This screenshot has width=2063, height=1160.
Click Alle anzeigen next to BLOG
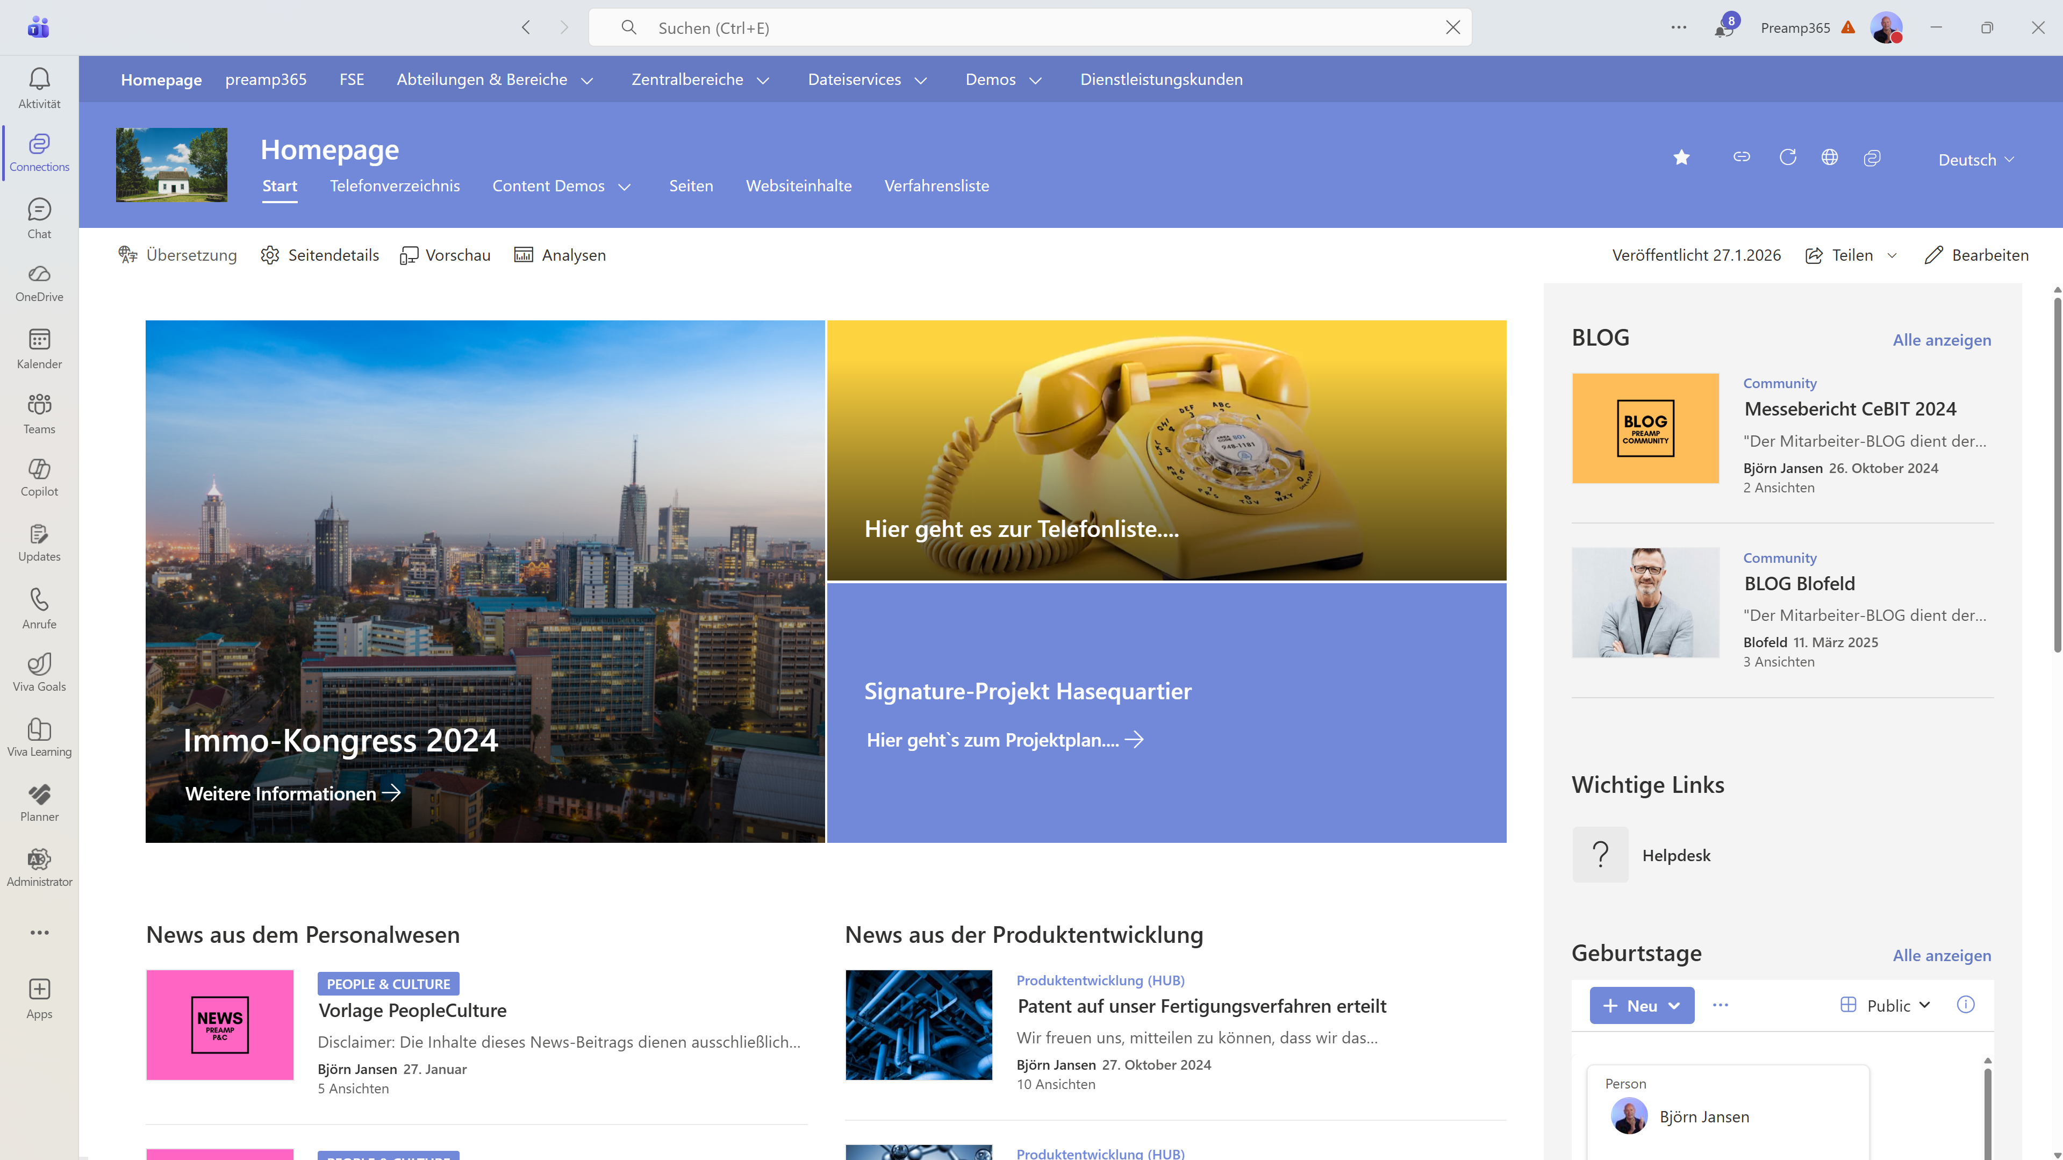1940,340
